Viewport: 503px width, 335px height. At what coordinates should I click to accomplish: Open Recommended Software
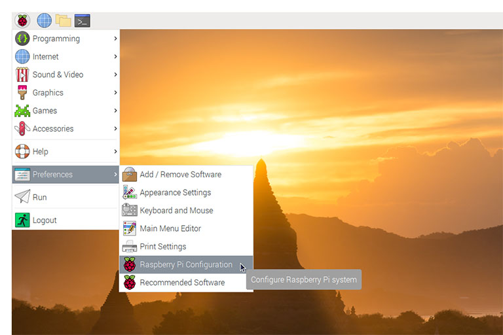tap(186, 283)
